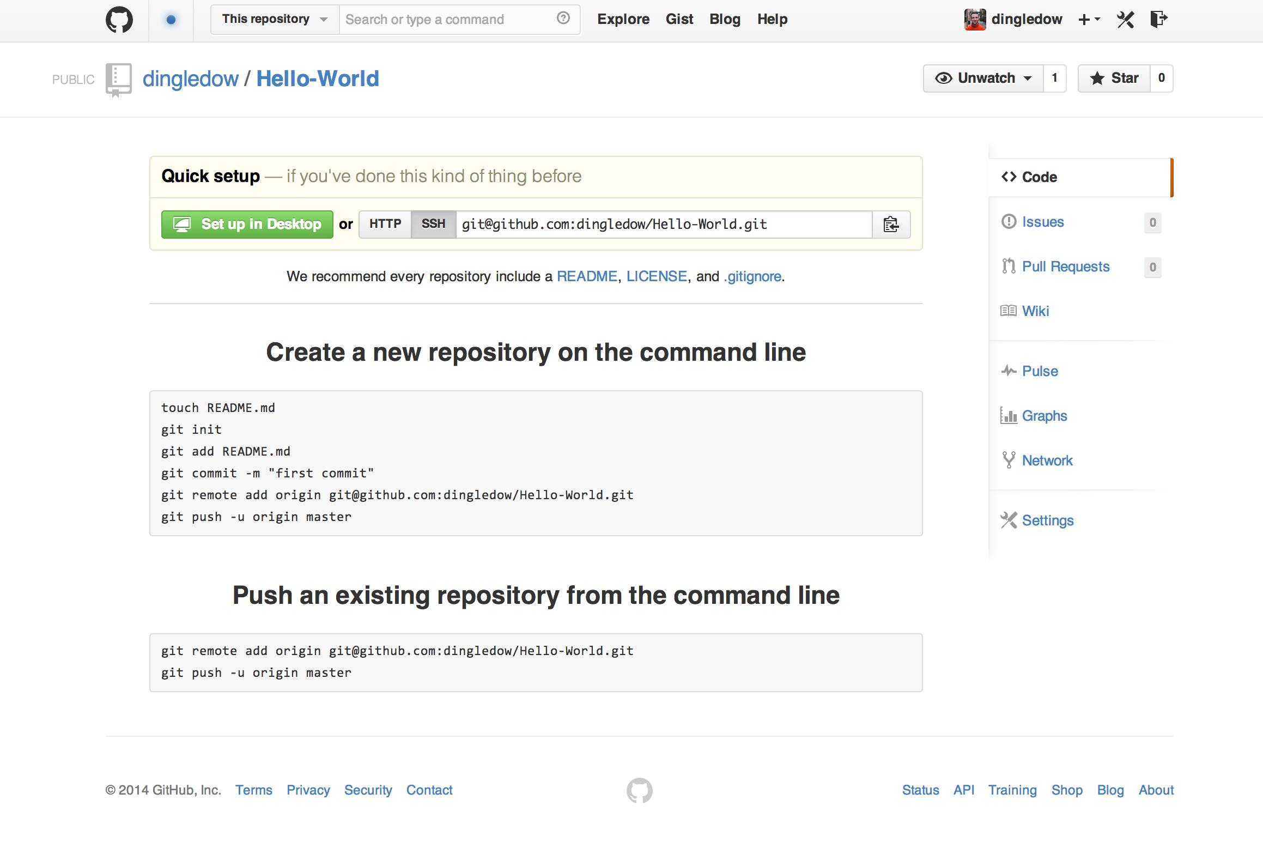Open Blog in top navigation
The height and width of the screenshot is (848, 1263).
725,20
